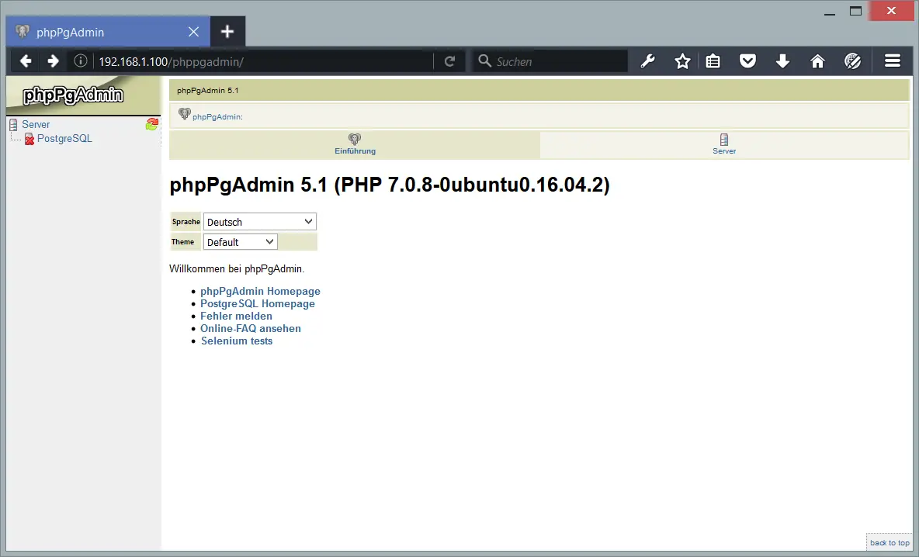The image size is (919, 557).
Task: Select the phpPgAdmin browser tab
Action: tap(108, 32)
